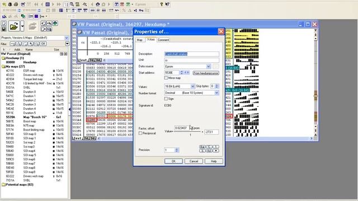Click the double-left arrow navigation icon
Screen dimensions: 358x201
coord(36,4)
